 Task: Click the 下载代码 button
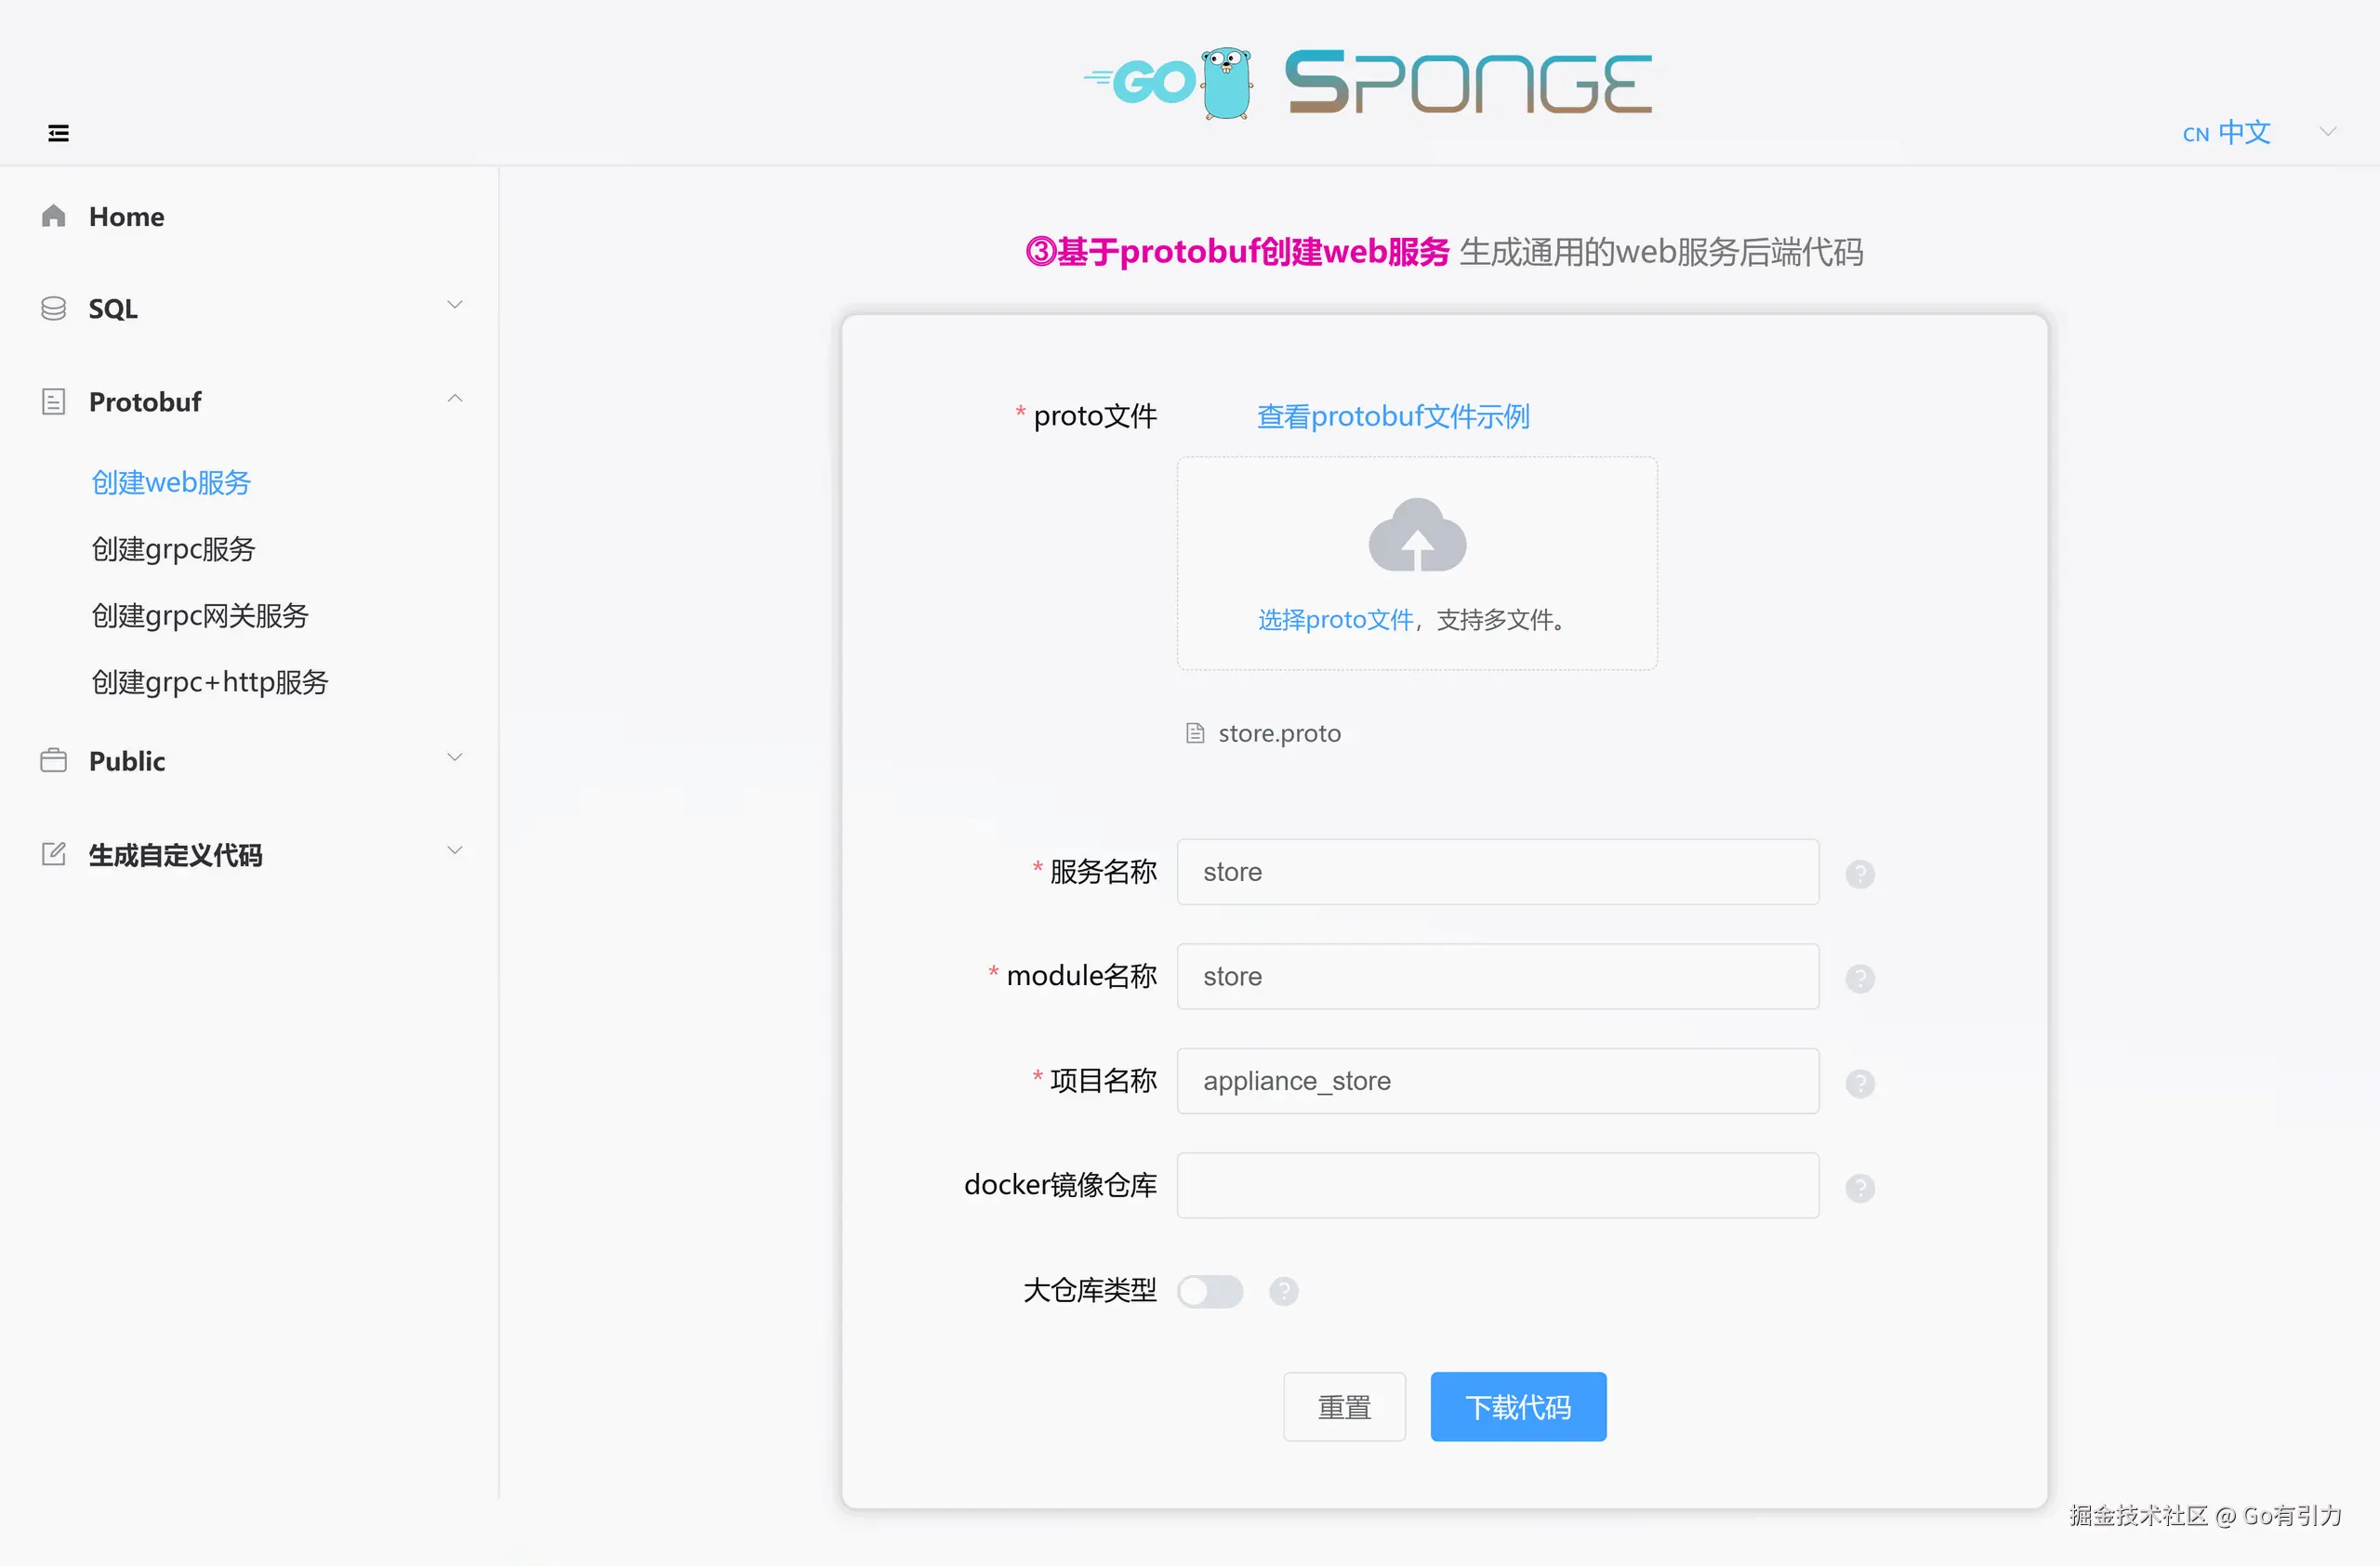[x=1517, y=1406]
